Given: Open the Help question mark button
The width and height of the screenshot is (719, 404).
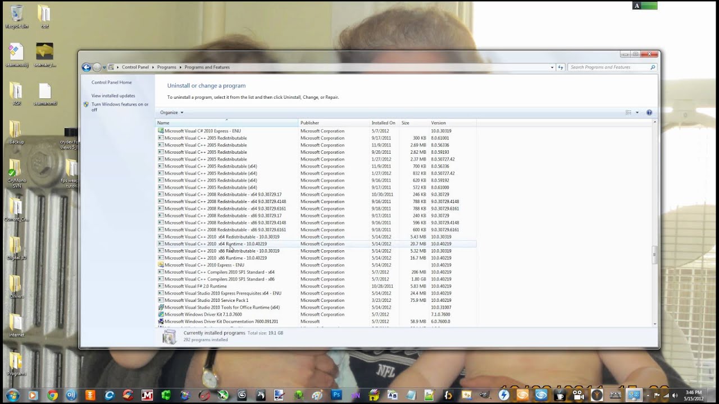Looking at the screenshot, I should pyautogui.click(x=649, y=113).
